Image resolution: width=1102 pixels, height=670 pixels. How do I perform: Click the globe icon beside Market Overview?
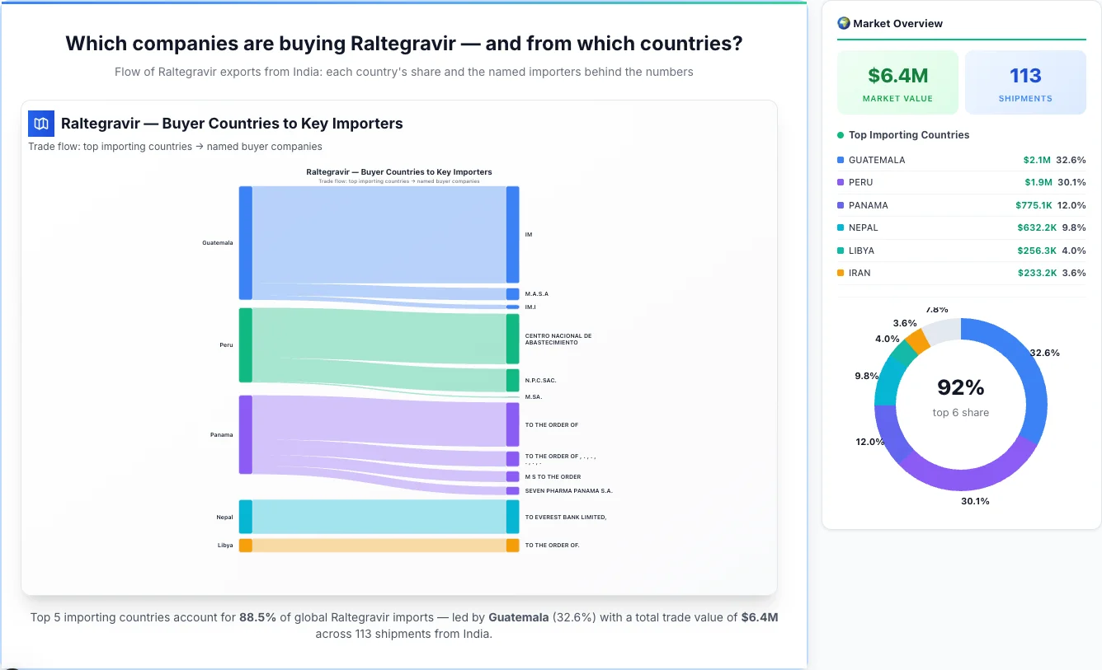click(x=843, y=23)
